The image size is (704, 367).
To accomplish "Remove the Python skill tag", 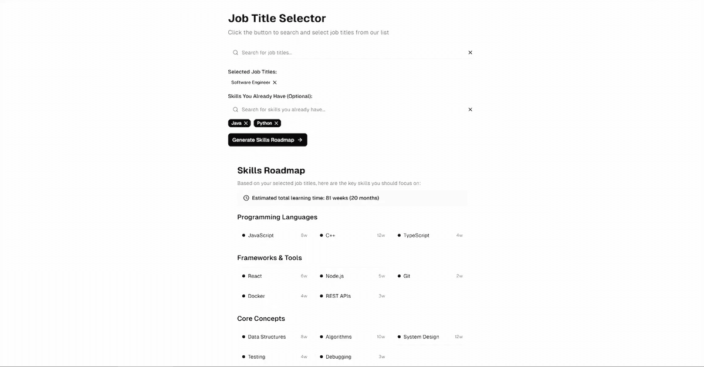I will (x=276, y=123).
